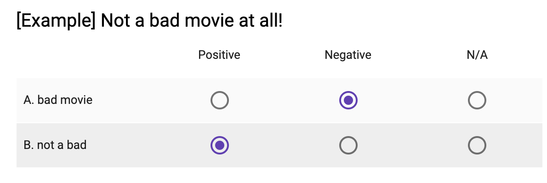Click the B. not a bad row label
Screen dimensions: 547x183
[55, 144]
